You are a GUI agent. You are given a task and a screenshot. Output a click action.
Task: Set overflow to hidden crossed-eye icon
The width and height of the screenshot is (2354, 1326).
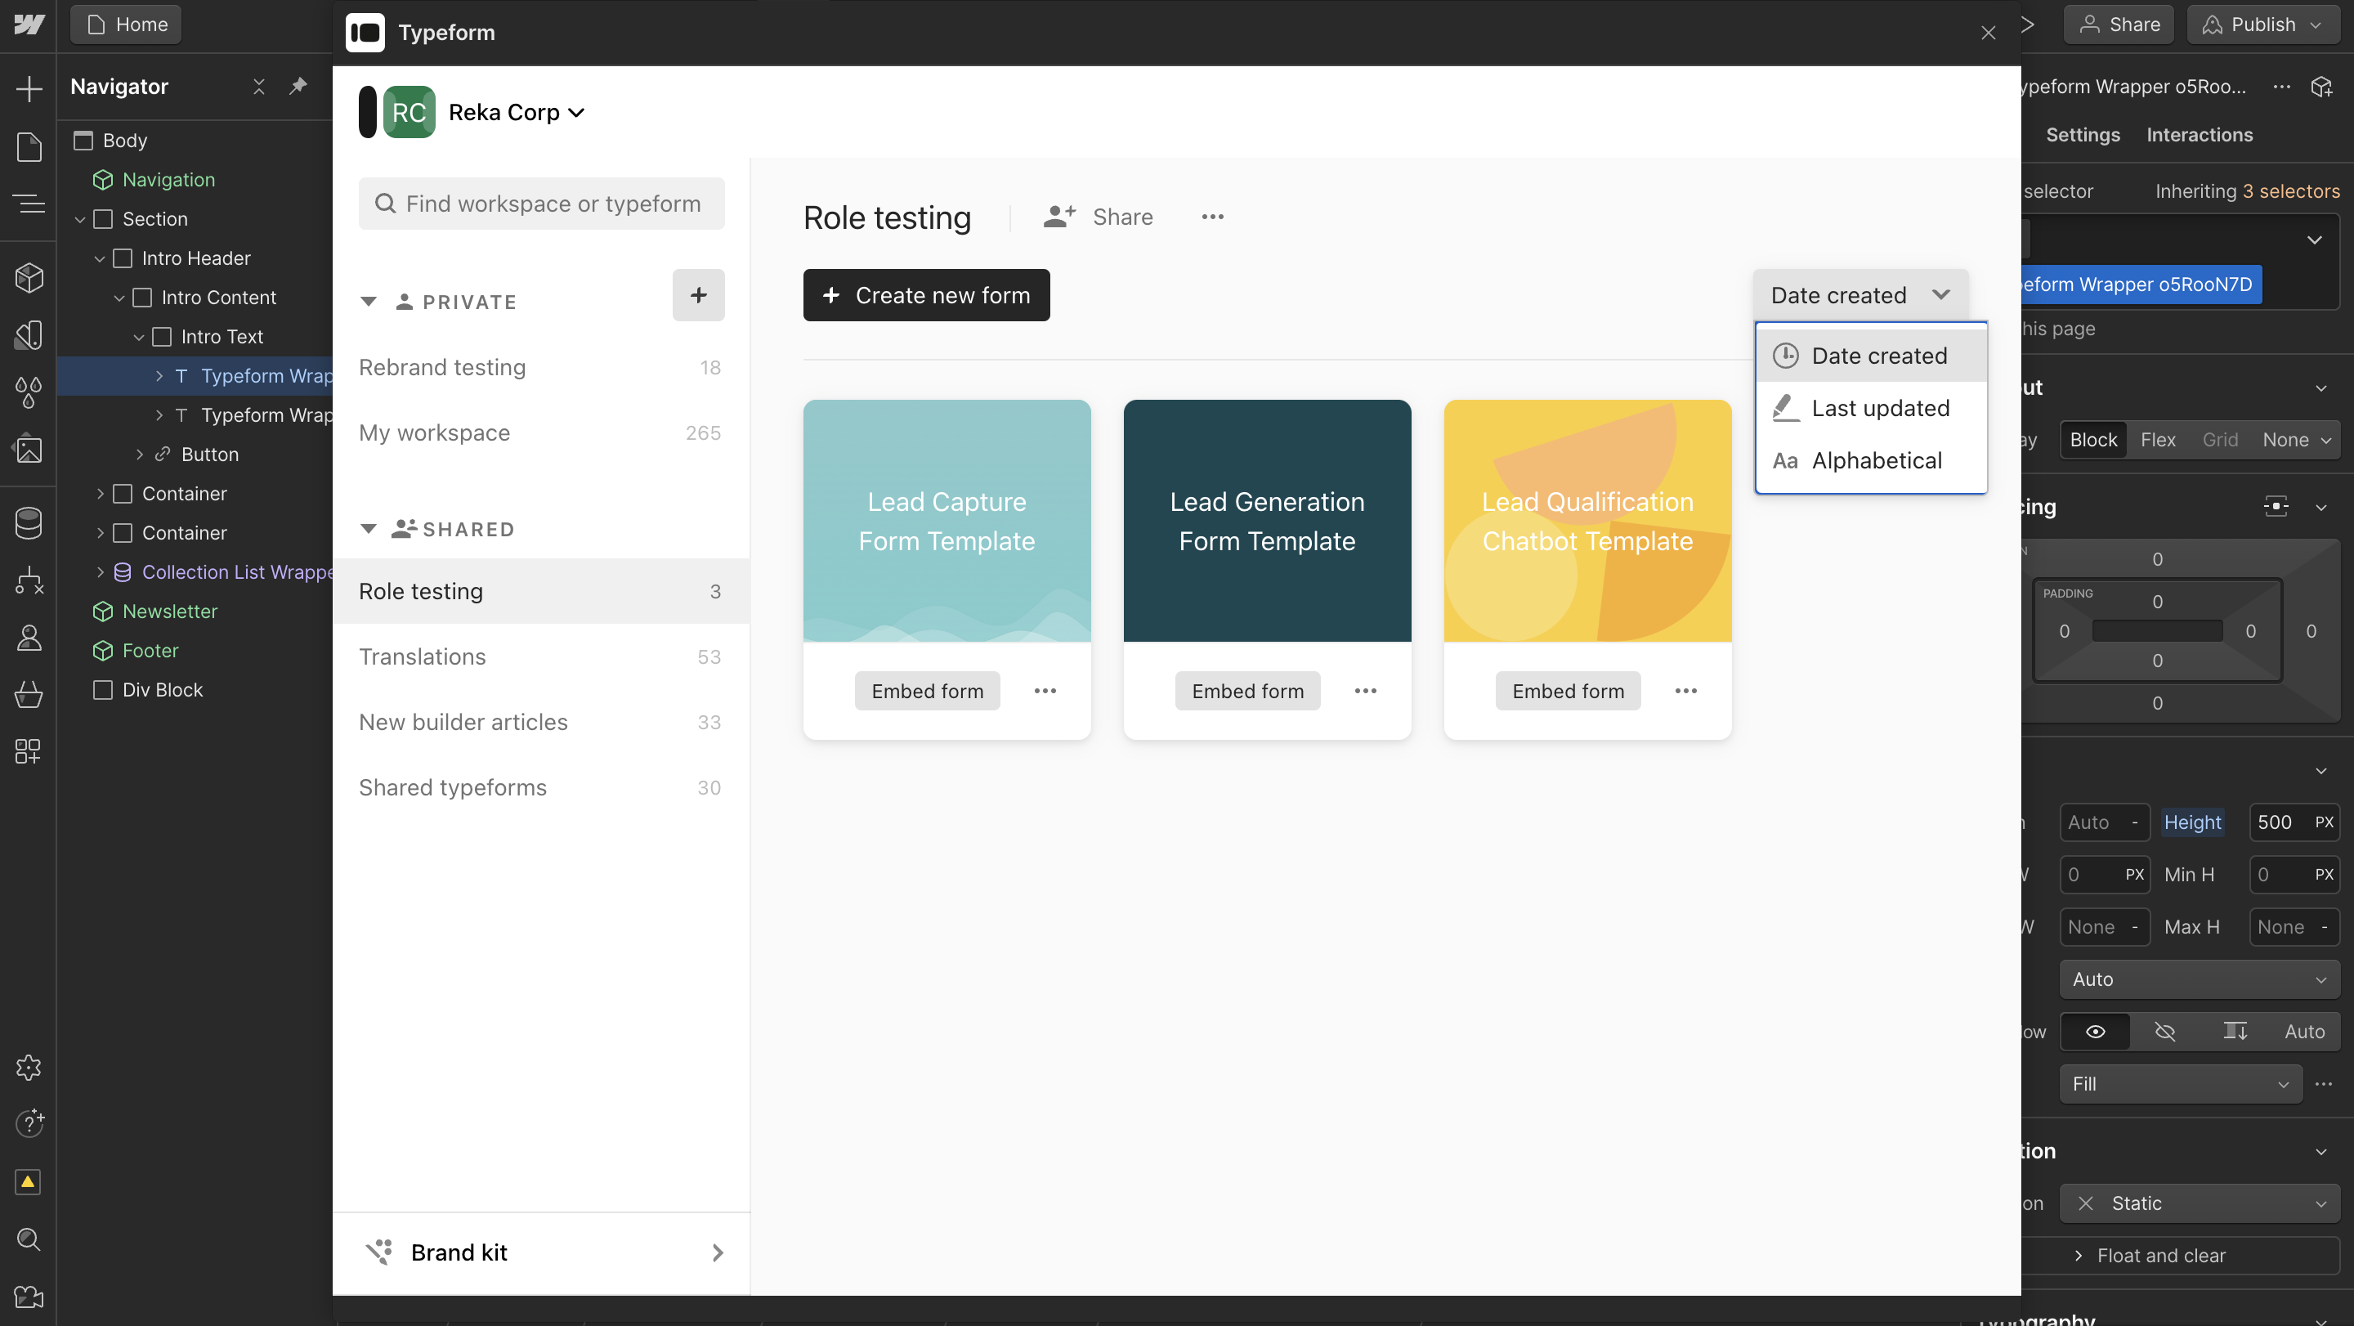2165,1031
